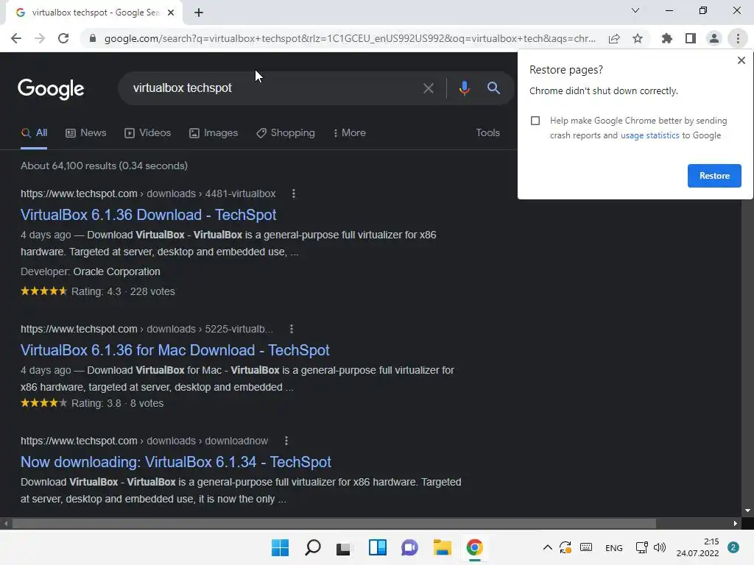Switch to the Shopping tab
Viewport: 754px width, 565px height.
pyautogui.click(x=285, y=132)
